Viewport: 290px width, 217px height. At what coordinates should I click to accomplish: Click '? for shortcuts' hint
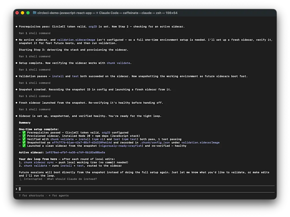tap(31, 196)
